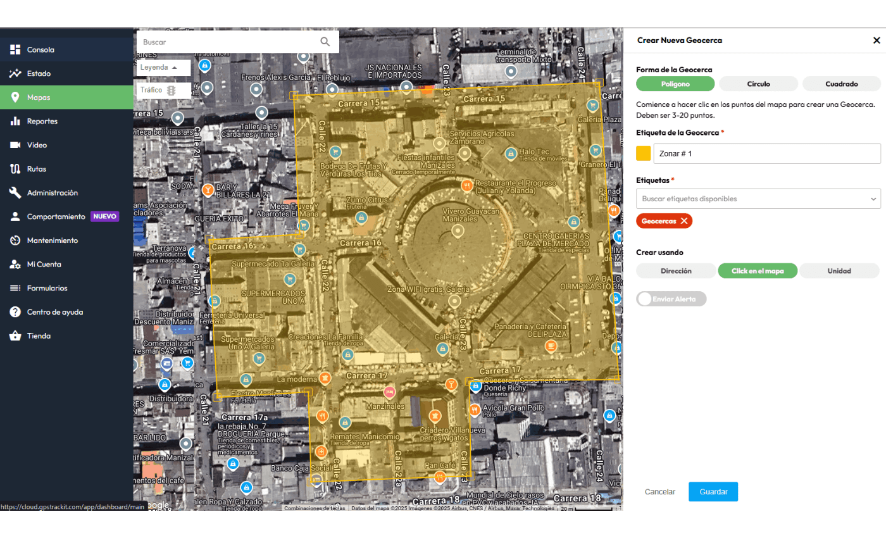Choose the Cuadrado geofence shape

point(842,84)
